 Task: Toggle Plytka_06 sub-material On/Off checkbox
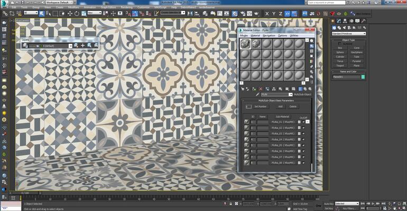[303, 151]
